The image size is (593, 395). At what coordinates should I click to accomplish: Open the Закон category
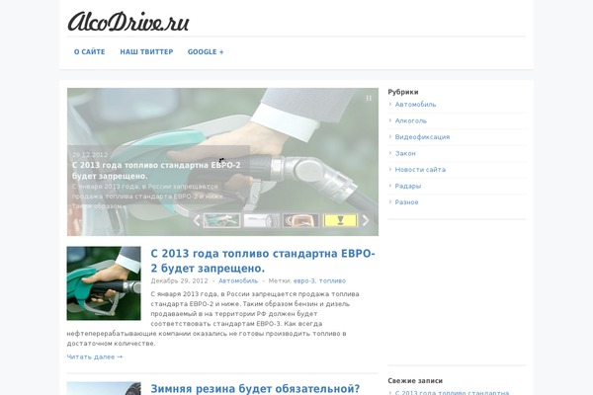[405, 153]
